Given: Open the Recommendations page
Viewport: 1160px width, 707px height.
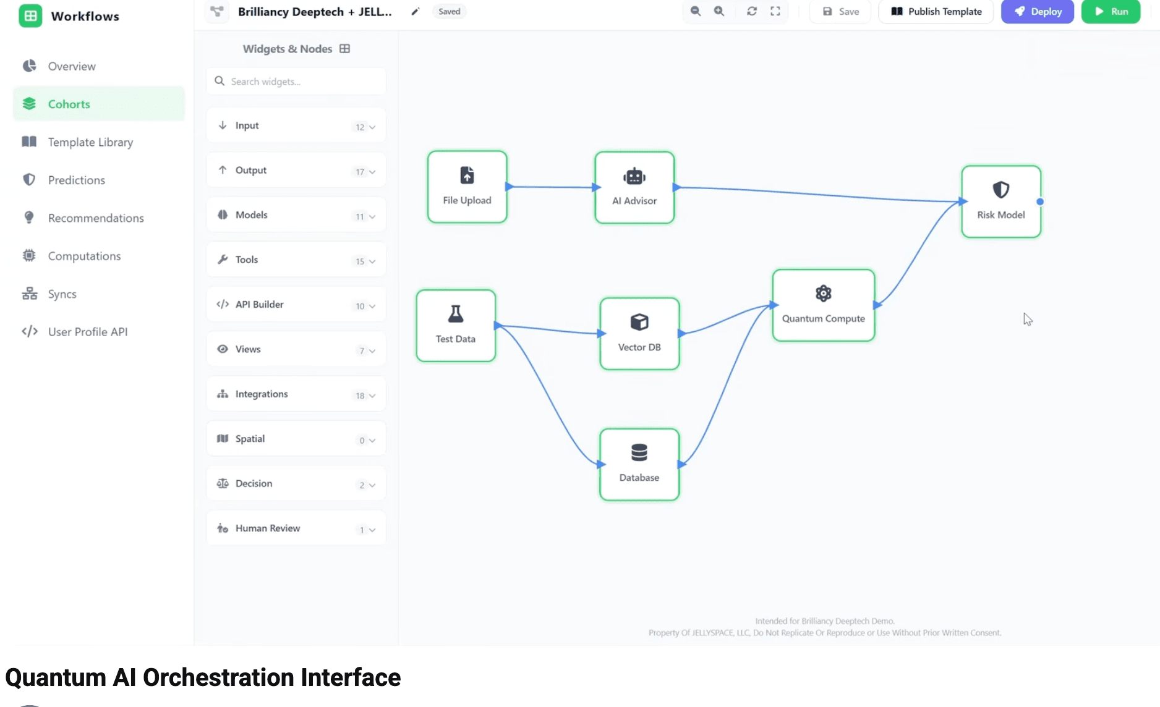Looking at the screenshot, I should (x=99, y=218).
